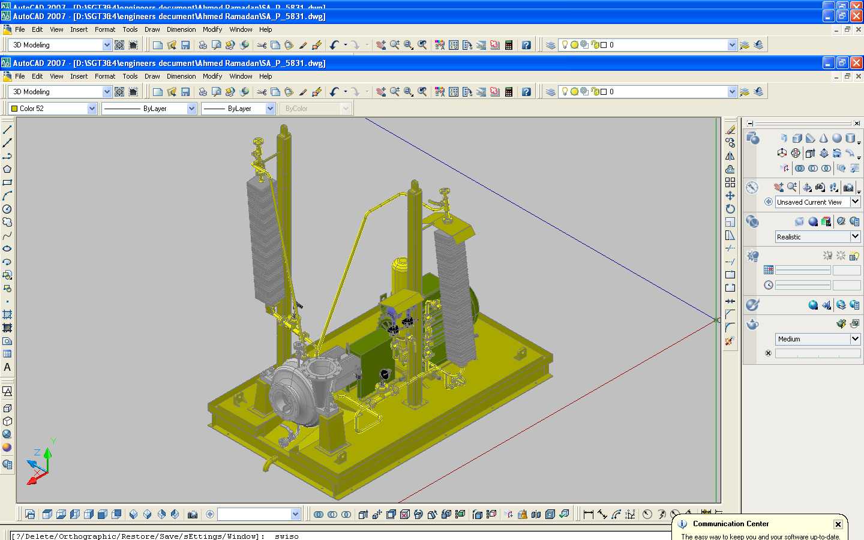Click Match Properties brush in front window
Image resolution: width=864 pixels, height=540 pixels.
tap(303, 92)
